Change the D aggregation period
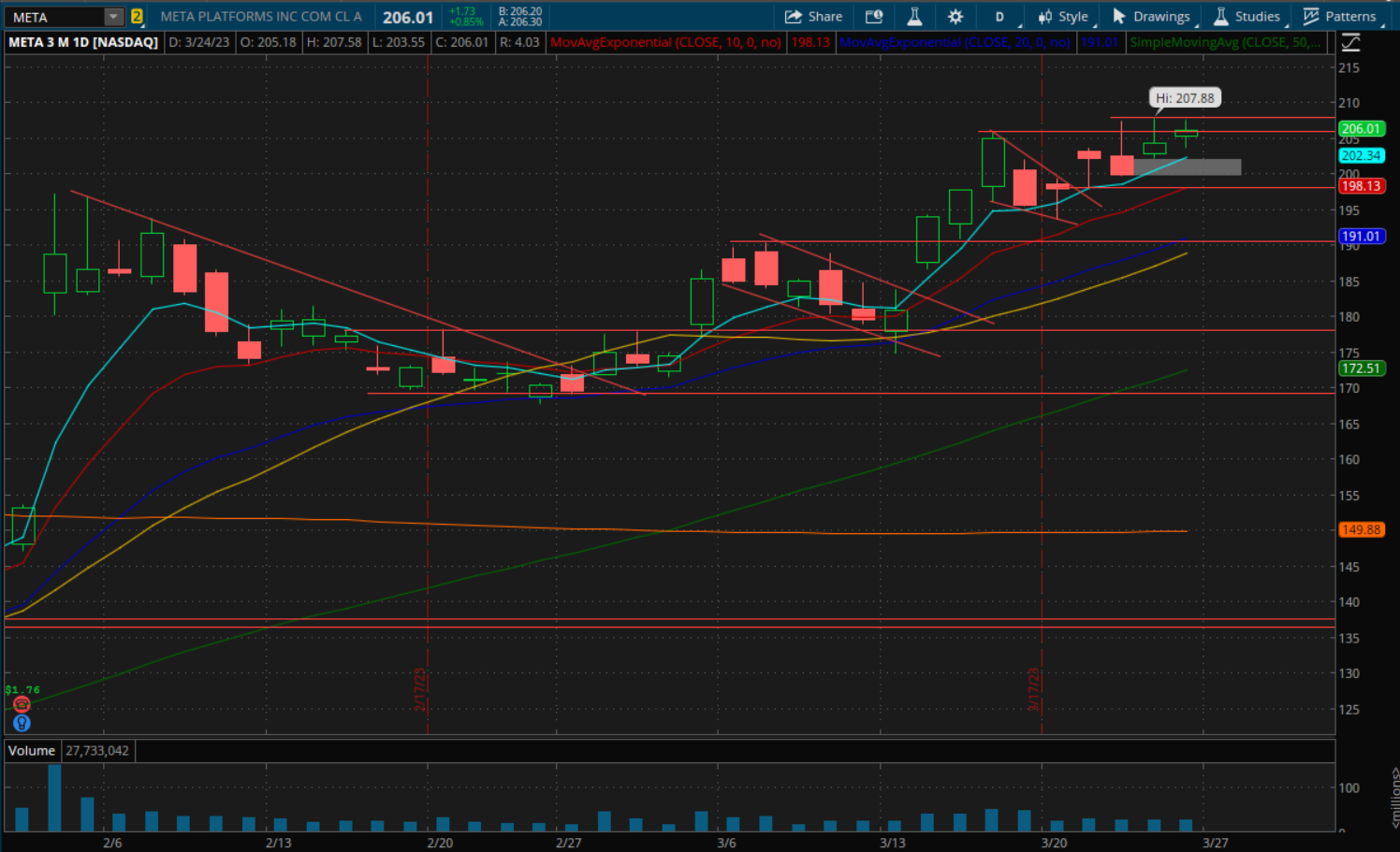Image resolution: width=1400 pixels, height=852 pixels. pyautogui.click(x=999, y=16)
